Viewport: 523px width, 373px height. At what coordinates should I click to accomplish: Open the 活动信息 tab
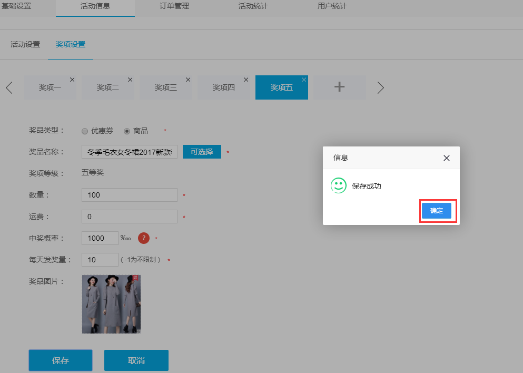[x=95, y=6]
